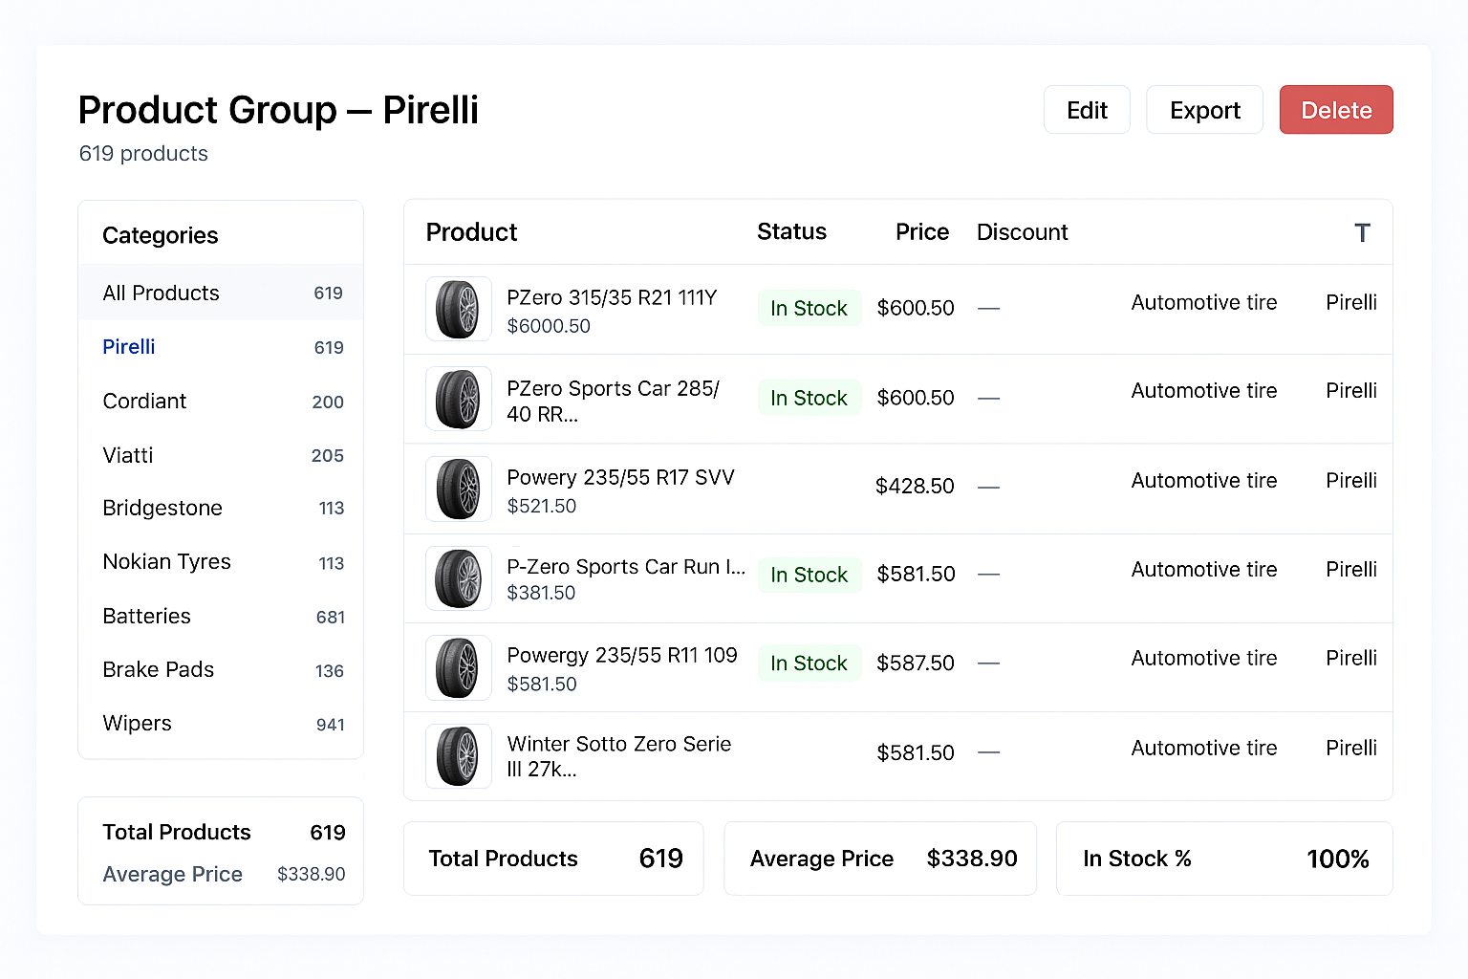Click In Stock badge for Powergy 235/55
Image resolution: width=1468 pixels, height=979 pixels.
[x=809, y=664]
